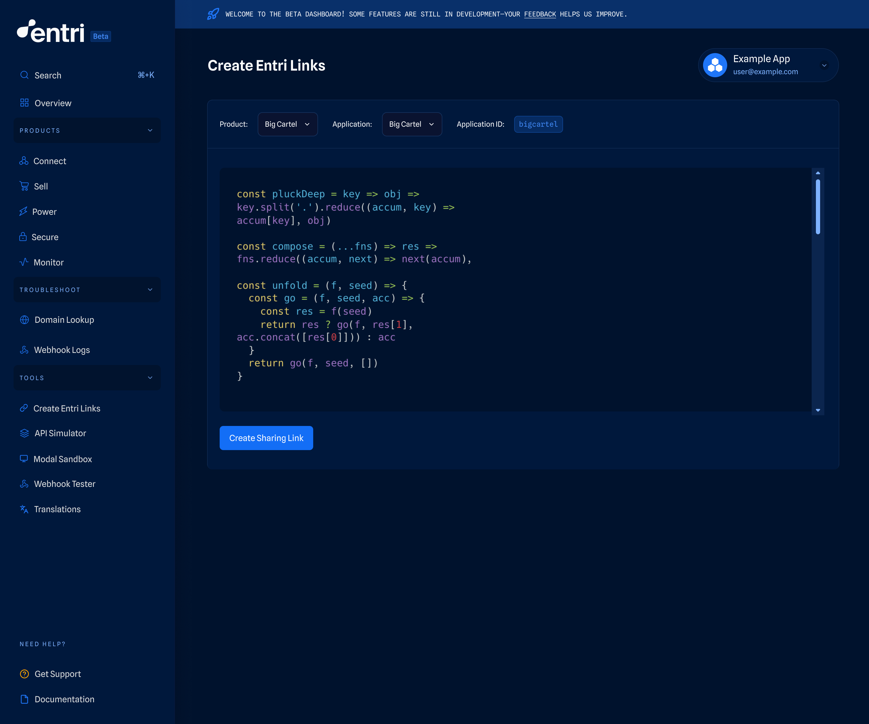Collapse the TROUBLESHOOT section
Image resolution: width=869 pixels, height=724 pixels.
point(87,290)
